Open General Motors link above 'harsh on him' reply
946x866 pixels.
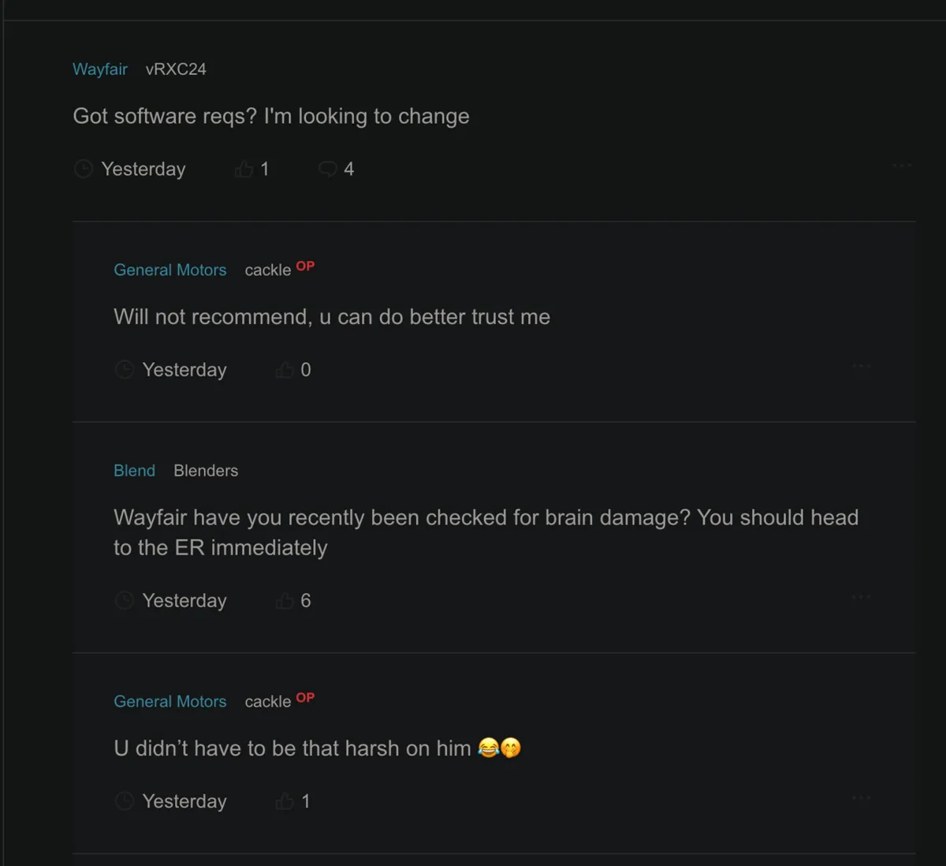point(169,701)
